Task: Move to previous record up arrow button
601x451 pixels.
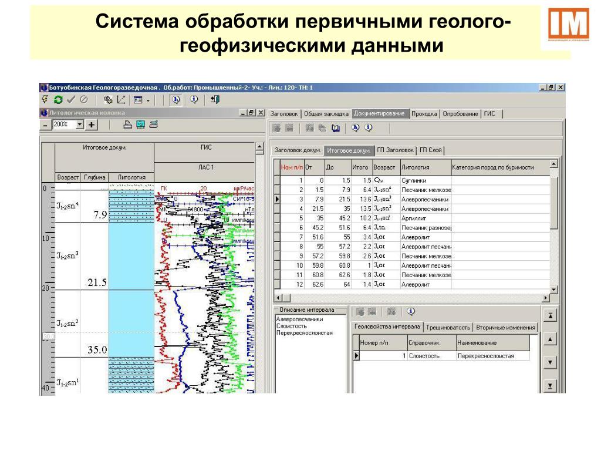Action: tap(550, 339)
